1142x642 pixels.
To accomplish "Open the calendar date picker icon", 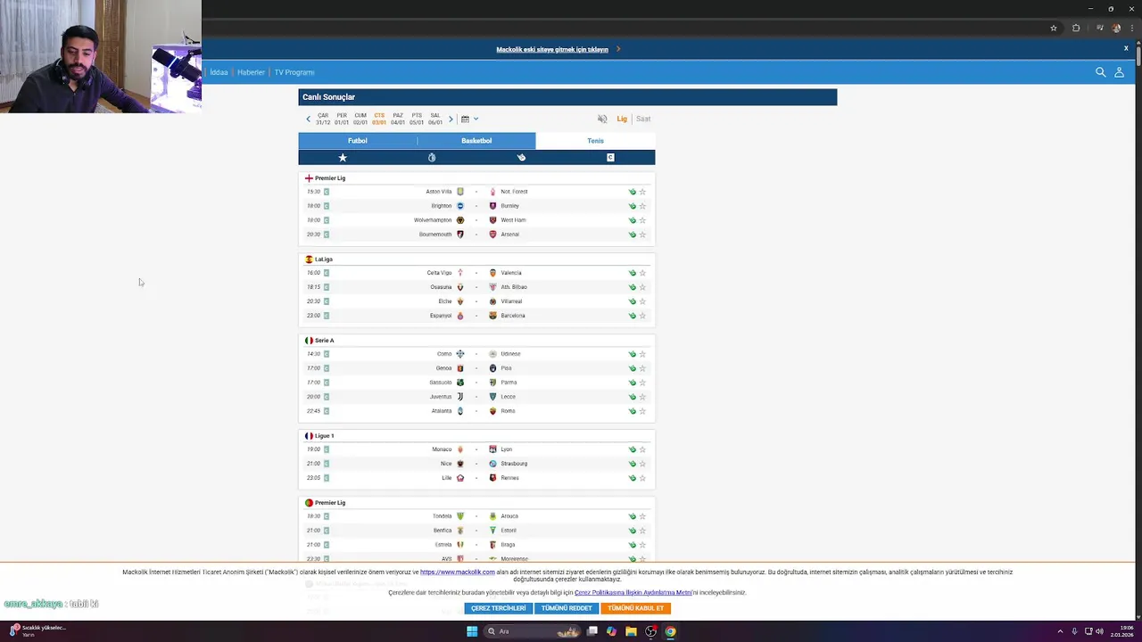I will [x=465, y=119].
